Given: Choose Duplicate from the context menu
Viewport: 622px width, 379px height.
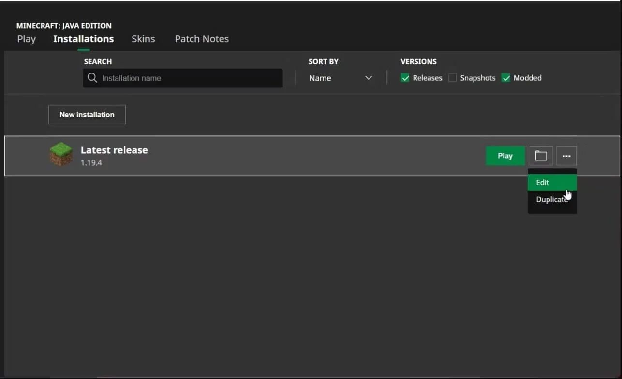Looking at the screenshot, I should (552, 199).
